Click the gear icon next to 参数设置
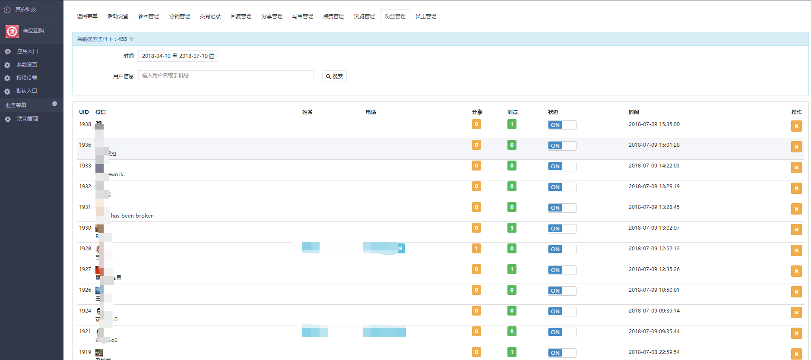The width and height of the screenshot is (811, 360). 7,65
